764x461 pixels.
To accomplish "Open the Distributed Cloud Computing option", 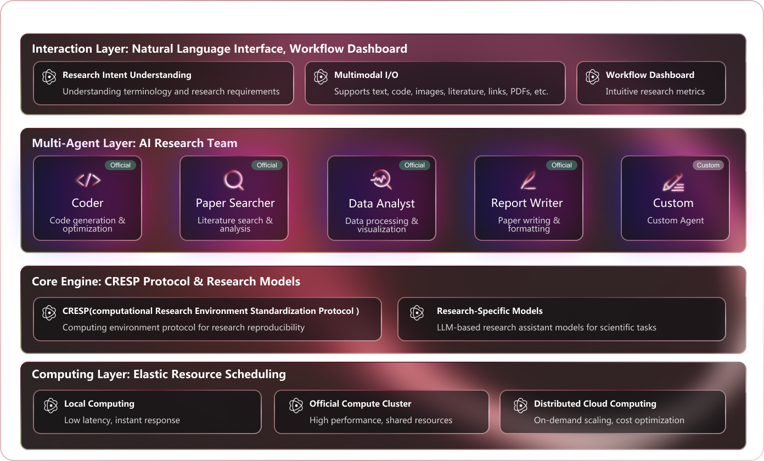I will coord(613,412).
